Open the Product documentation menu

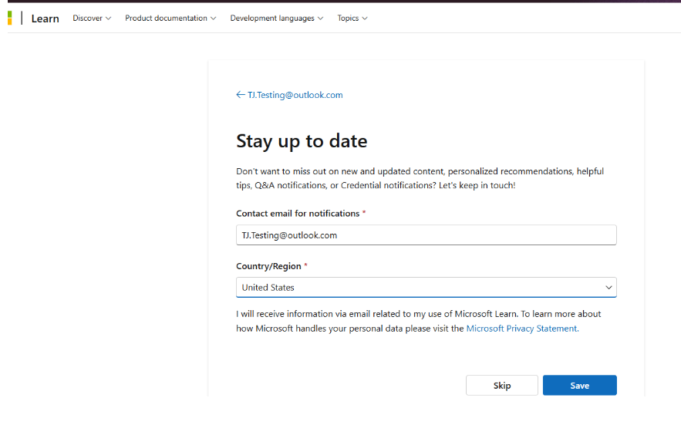coord(170,19)
